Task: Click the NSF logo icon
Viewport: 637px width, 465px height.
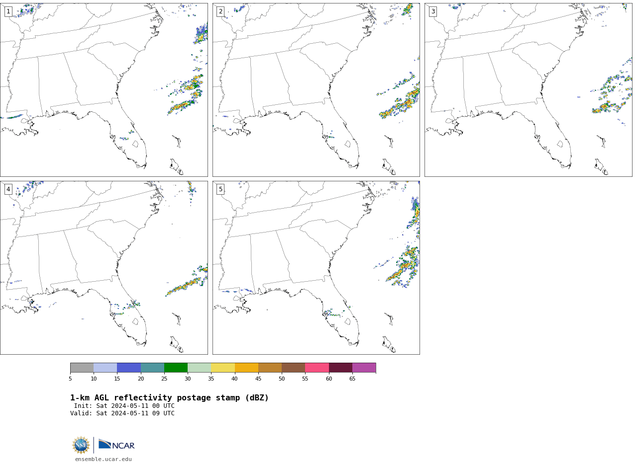Action: pos(81,445)
